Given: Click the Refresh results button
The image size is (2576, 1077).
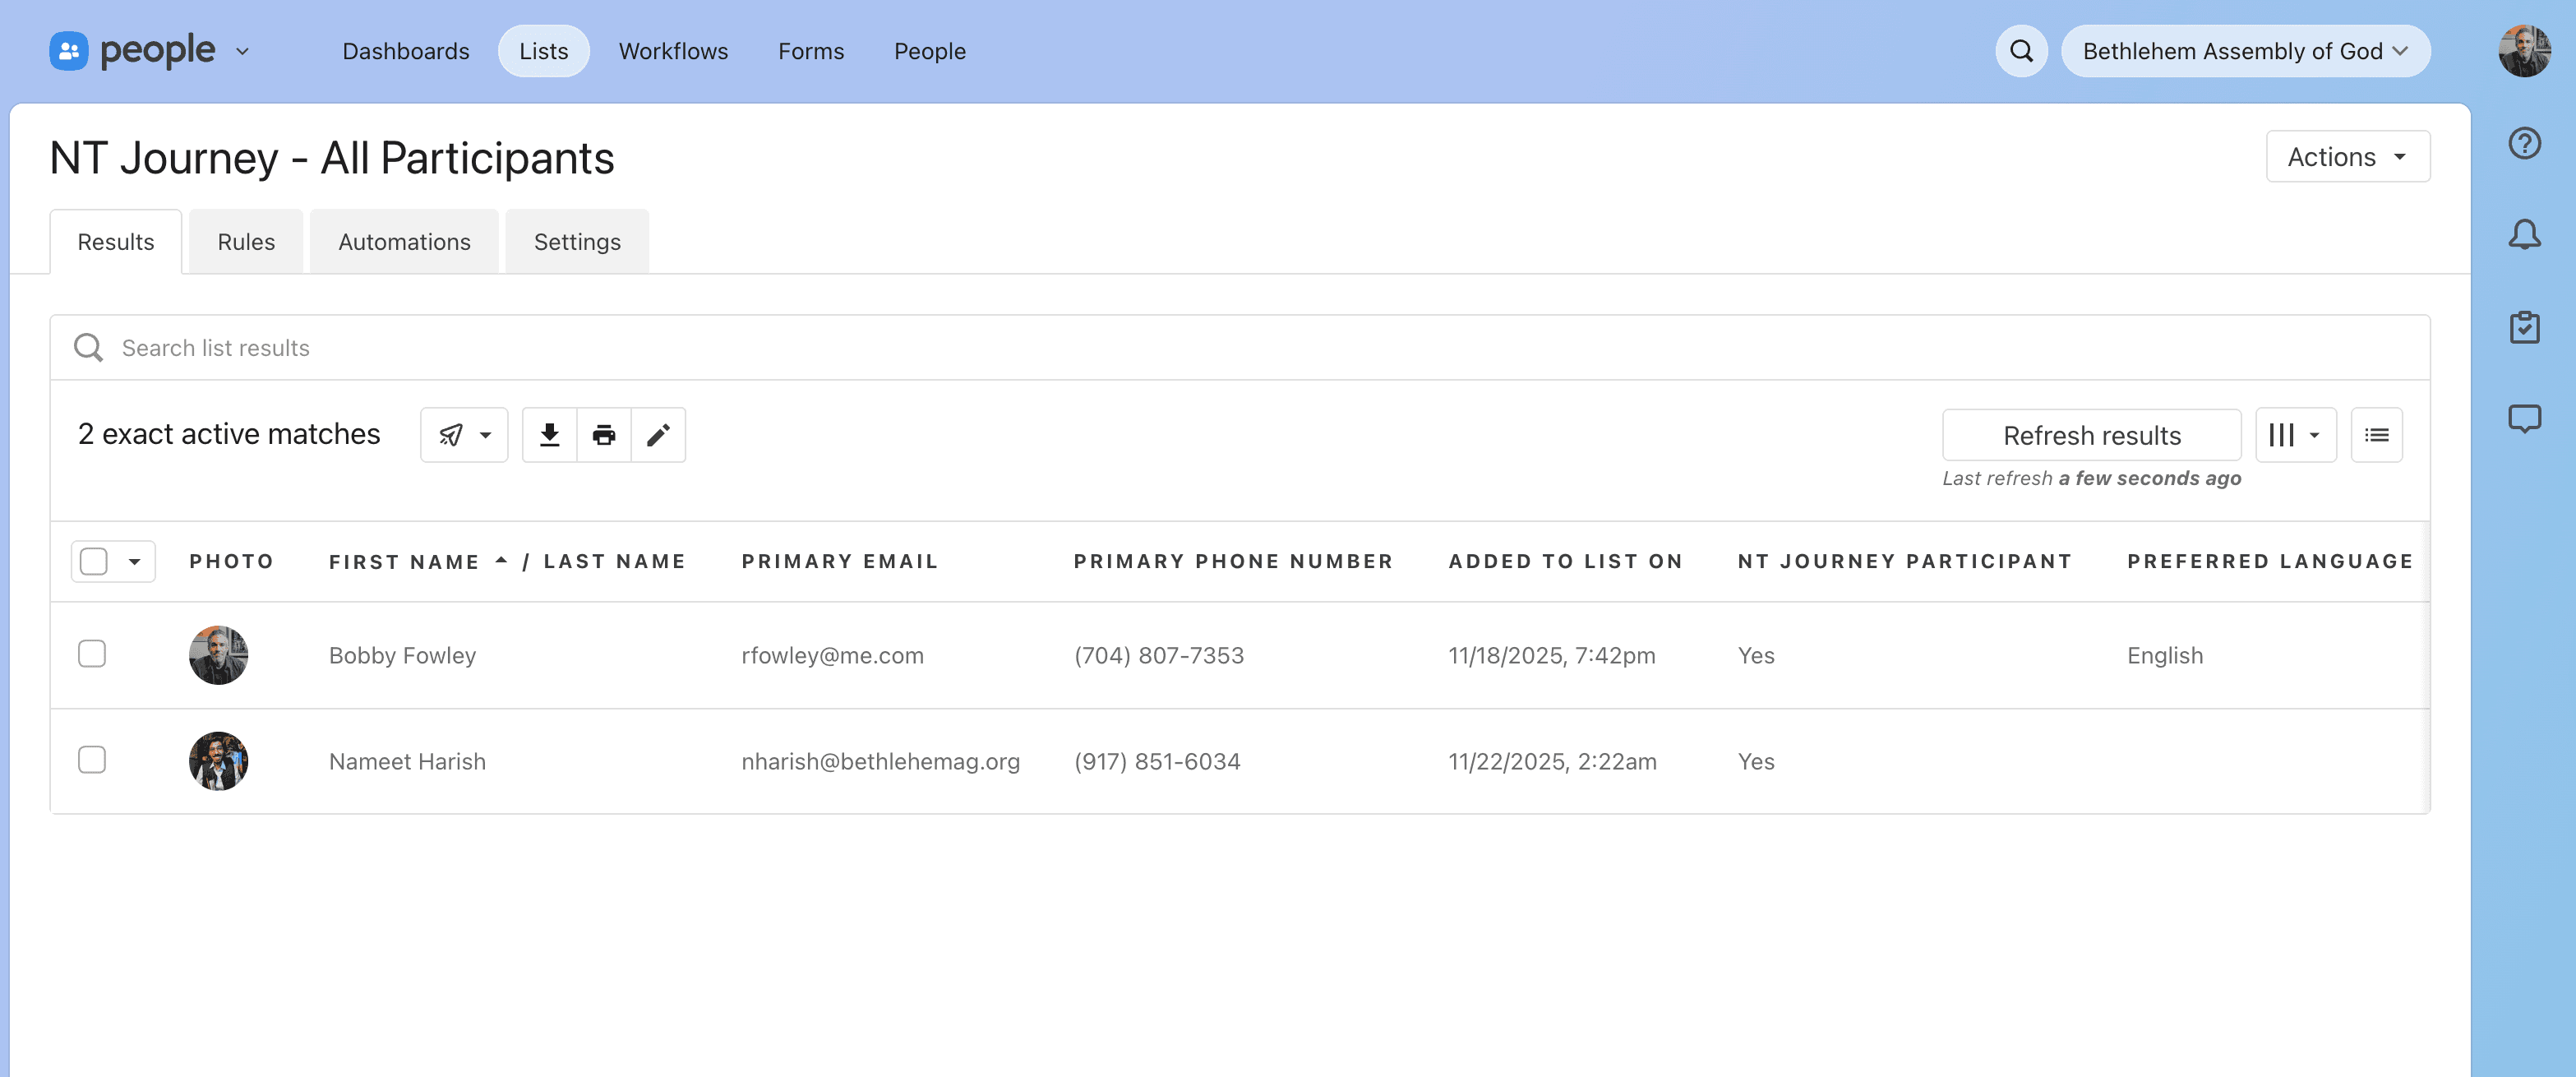Looking at the screenshot, I should point(2091,435).
